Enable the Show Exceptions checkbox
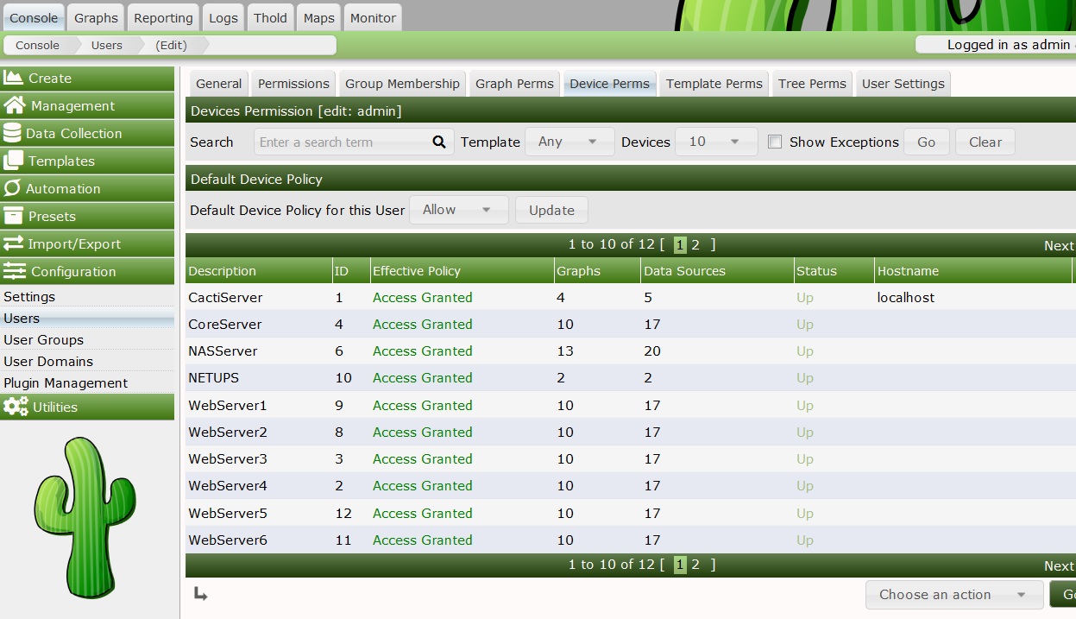This screenshot has width=1076, height=619. coord(775,142)
